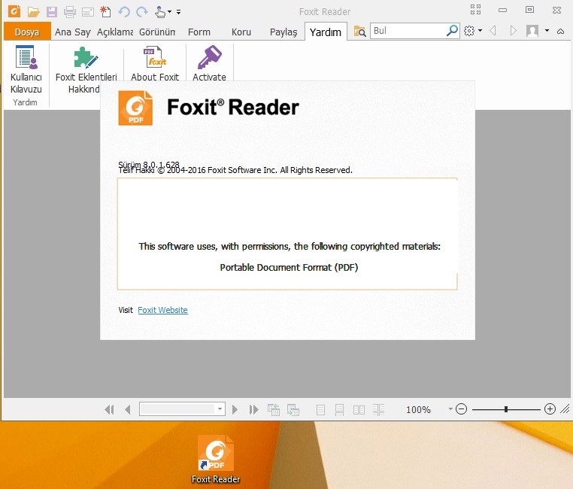This screenshot has width=573, height=489.
Task: Click the user account icon
Action: [x=532, y=31]
